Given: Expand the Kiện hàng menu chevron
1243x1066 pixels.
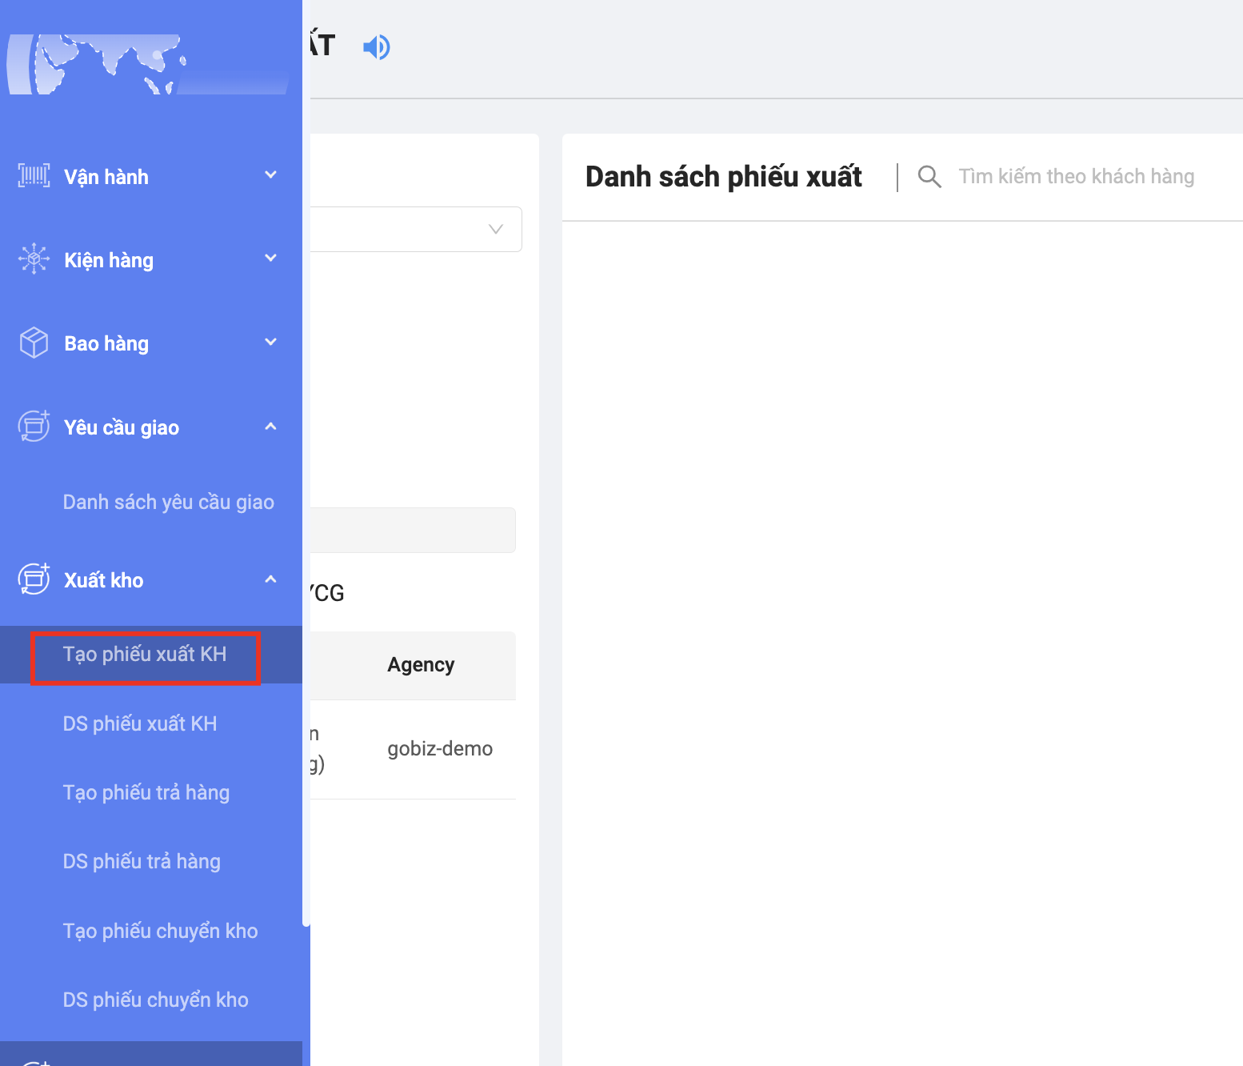Looking at the screenshot, I should click(270, 258).
